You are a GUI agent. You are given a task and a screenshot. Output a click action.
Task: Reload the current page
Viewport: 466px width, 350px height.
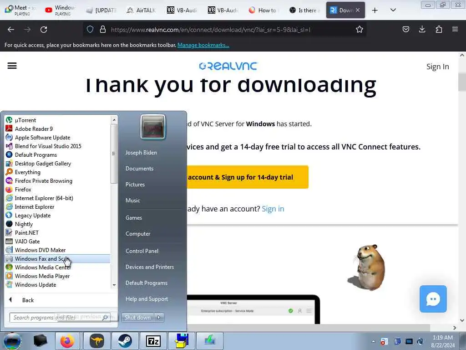click(x=44, y=30)
